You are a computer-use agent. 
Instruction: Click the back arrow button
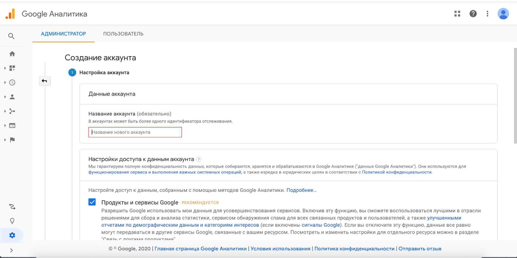point(45,81)
